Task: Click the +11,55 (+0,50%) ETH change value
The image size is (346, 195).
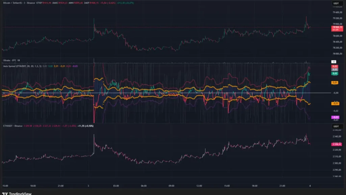Action: [x=85, y=126]
